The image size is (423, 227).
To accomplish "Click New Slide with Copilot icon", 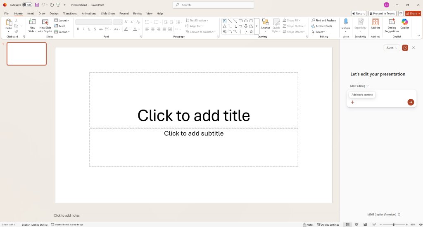I will (45, 22).
